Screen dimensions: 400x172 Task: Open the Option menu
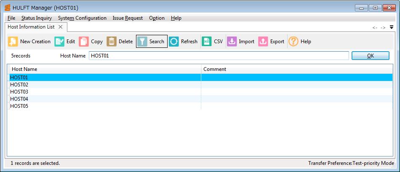[x=157, y=18]
